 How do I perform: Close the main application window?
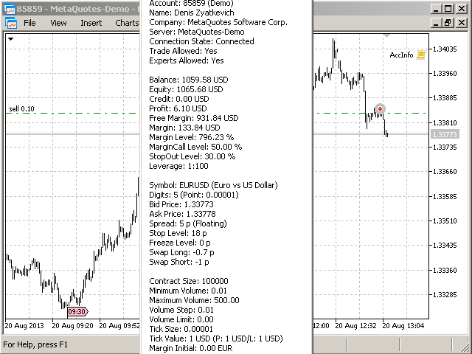[x=461, y=9]
